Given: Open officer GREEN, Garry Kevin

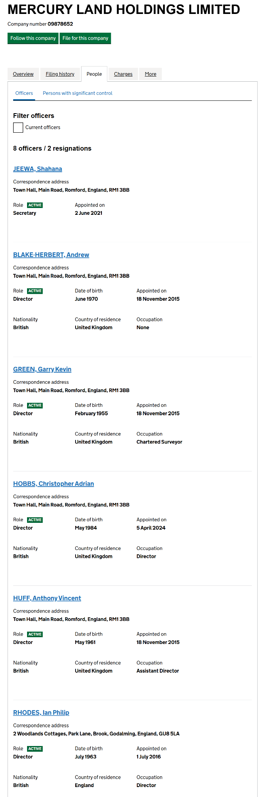Looking at the screenshot, I should click(42, 369).
